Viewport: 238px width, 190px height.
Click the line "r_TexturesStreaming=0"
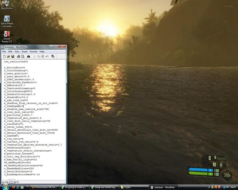(x=20, y=88)
